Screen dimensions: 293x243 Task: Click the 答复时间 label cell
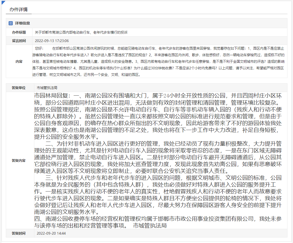click(x=20, y=233)
